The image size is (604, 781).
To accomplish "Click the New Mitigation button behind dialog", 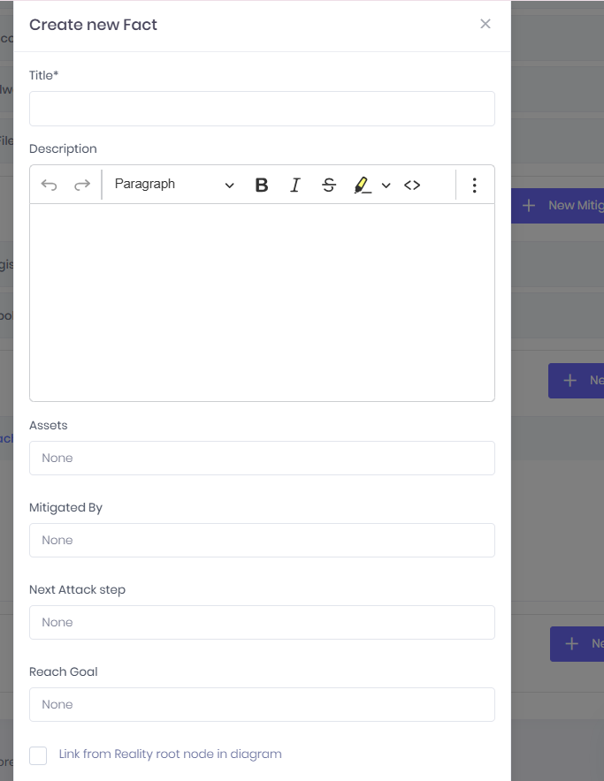I will [558, 205].
